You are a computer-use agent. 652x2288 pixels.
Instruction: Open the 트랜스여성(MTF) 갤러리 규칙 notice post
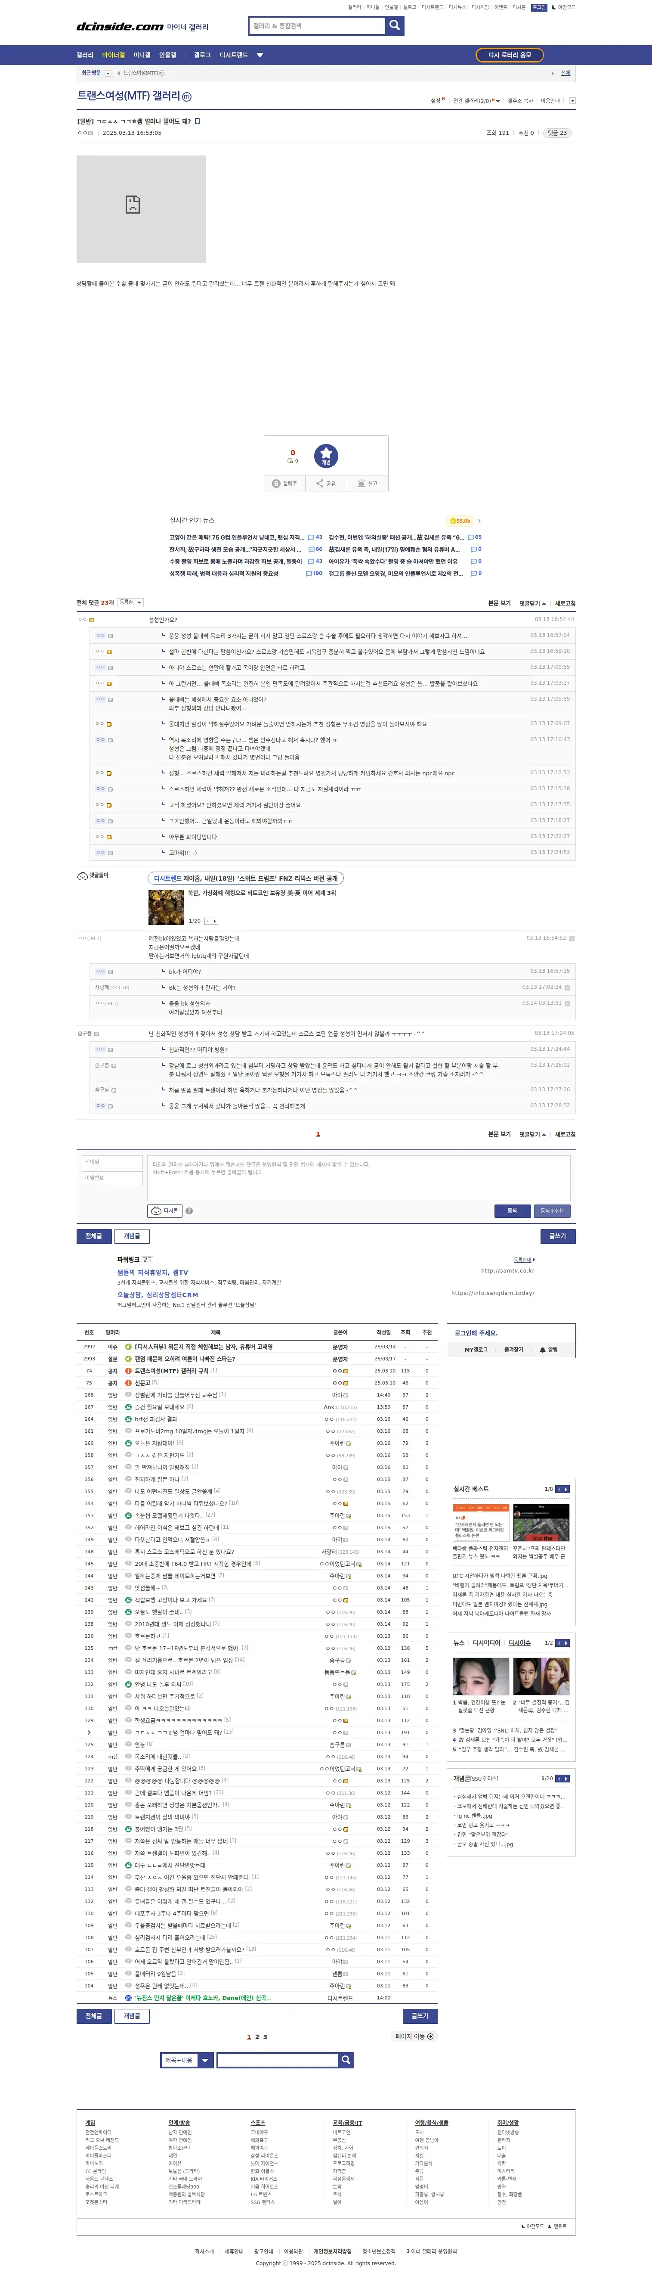(x=172, y=1370)
